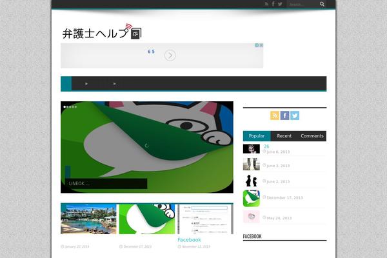Open the RSS feed icon in top bar
The image size is (387, 258).
click(x=266, y=4)
